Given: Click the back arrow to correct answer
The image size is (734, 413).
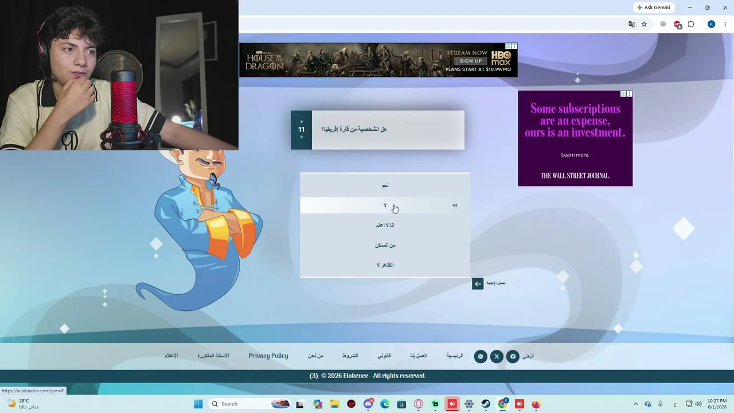Looking at the screenshot, I should pyautogui.click(x=478, y=284).
